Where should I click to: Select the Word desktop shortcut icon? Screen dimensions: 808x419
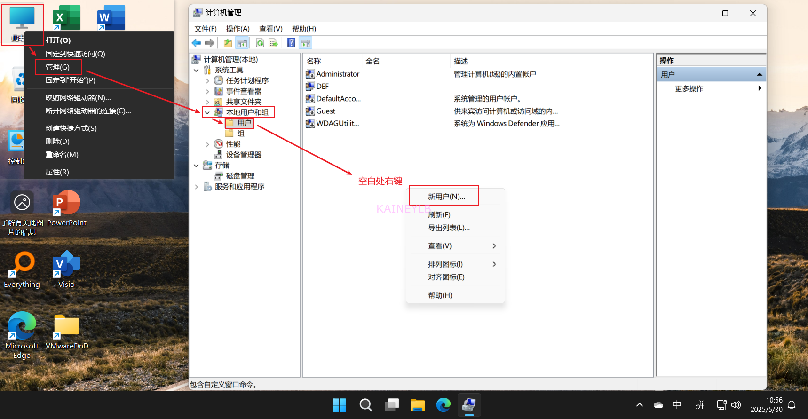(x=111, y=18)
